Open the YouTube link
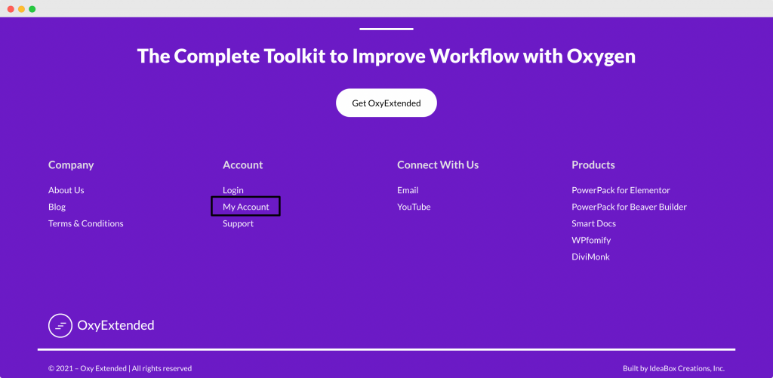The width and height of the screenshot is (773, 378). (x=414, y=207)
